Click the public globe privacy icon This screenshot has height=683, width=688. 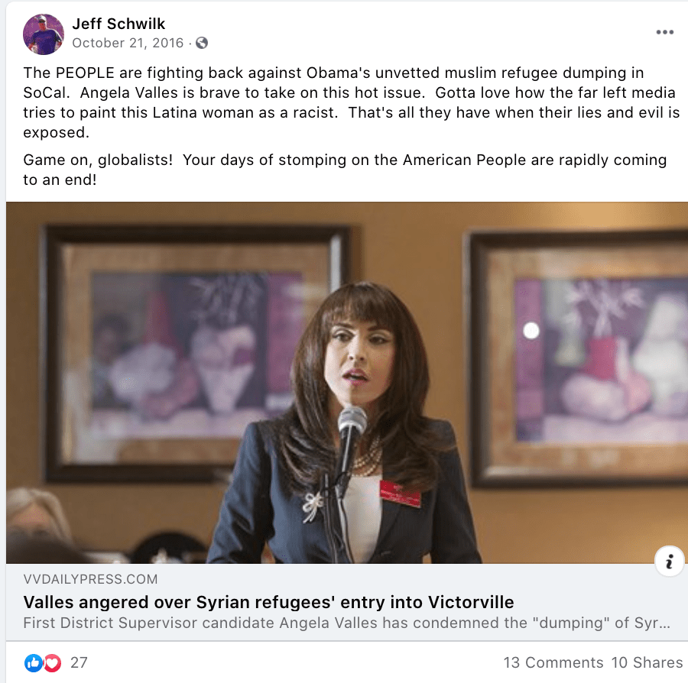pos(201,43)
